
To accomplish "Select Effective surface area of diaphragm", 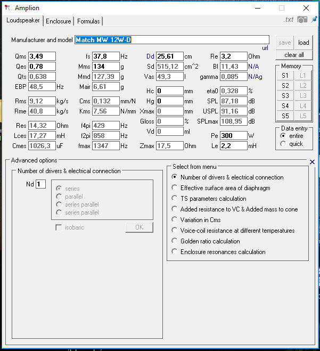I will 220,188.
